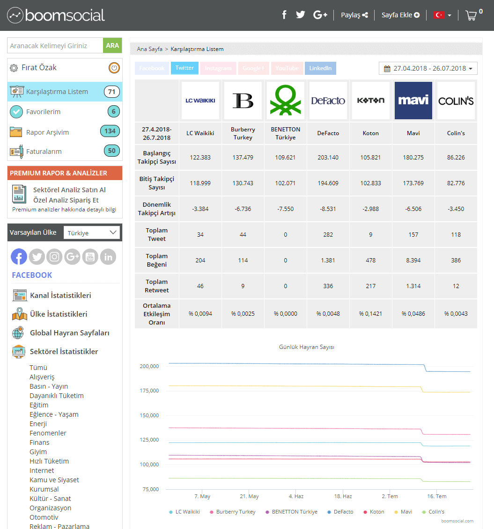Toggle DeFacto series in chart legend
494x529 pixels.
[x=340, y=512]
